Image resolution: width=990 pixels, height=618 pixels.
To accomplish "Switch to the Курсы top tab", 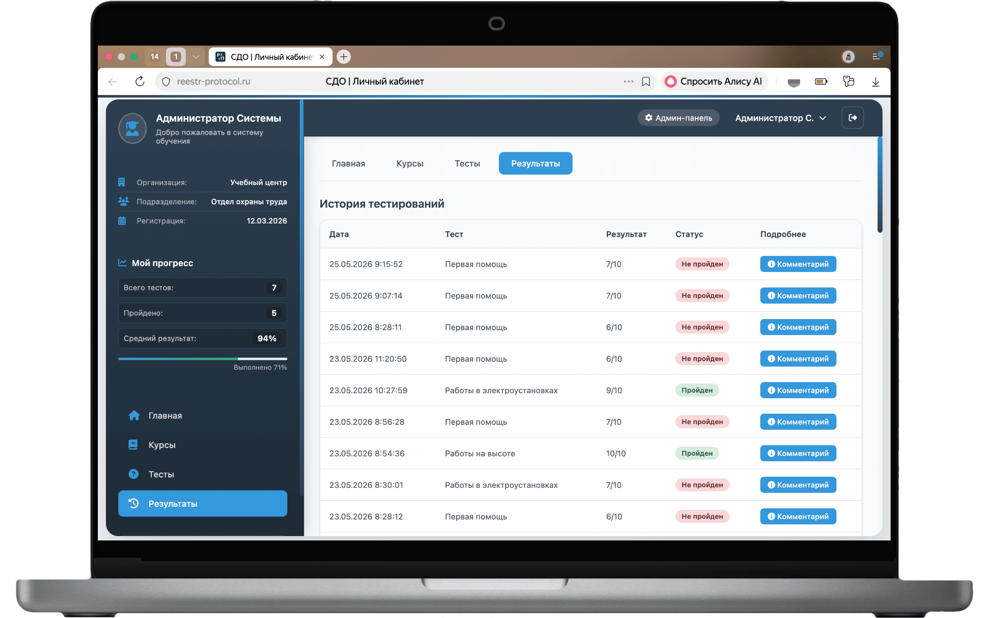I will point(410,163).
